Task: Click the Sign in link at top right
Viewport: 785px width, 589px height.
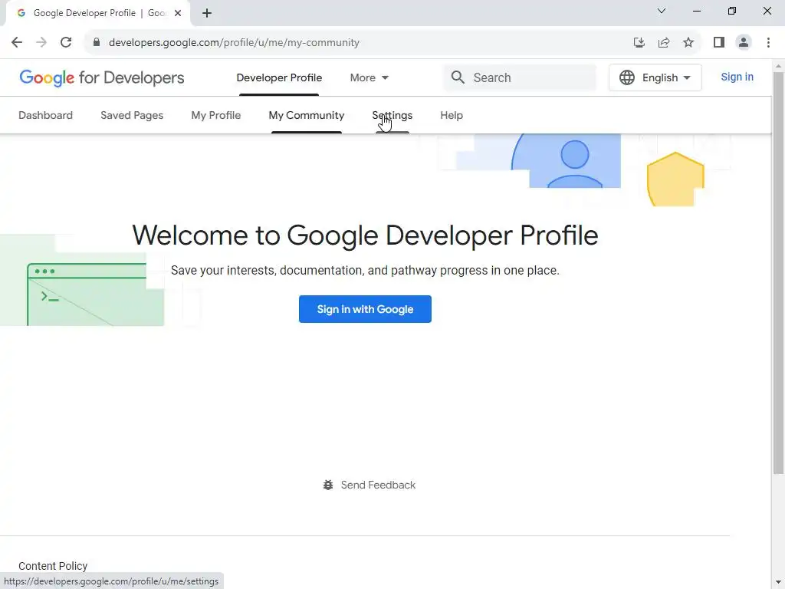Action: pyautogui.click(x=737, y=77)
